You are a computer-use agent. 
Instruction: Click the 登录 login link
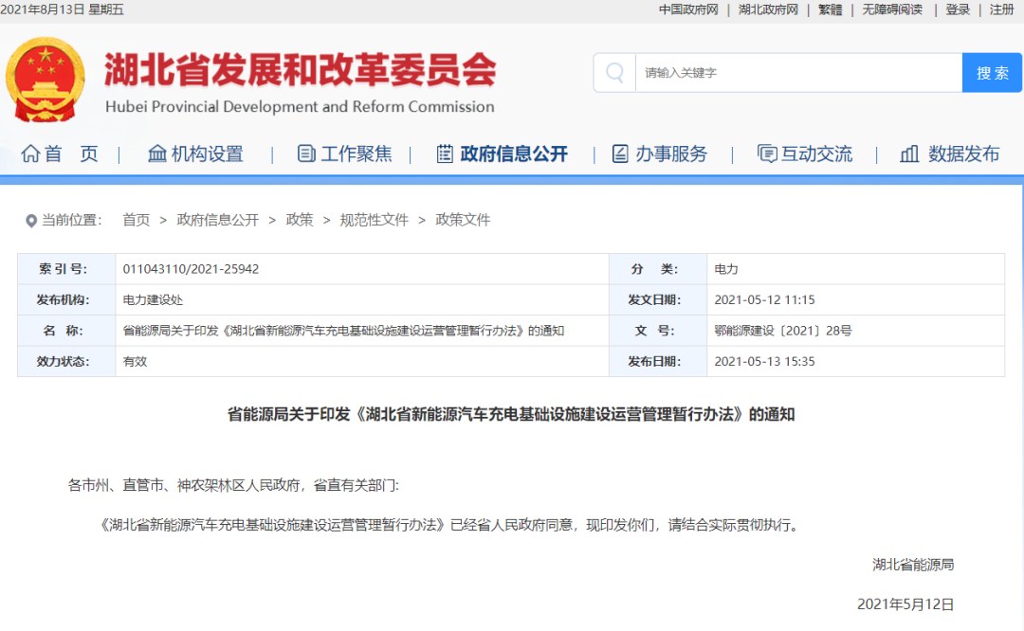(x=958, y=9)
